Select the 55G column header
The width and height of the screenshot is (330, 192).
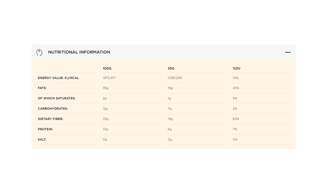(171, 69)
